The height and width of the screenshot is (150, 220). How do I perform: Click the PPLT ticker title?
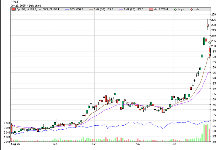pyautogui.click(x=15, y=2)
